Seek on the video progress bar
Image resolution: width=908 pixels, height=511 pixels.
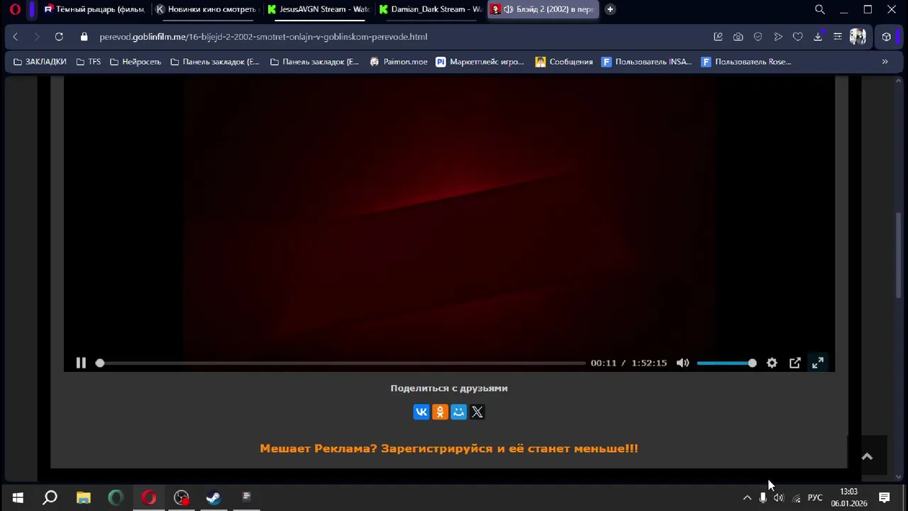pyautogui.click(x=343, y=363)
